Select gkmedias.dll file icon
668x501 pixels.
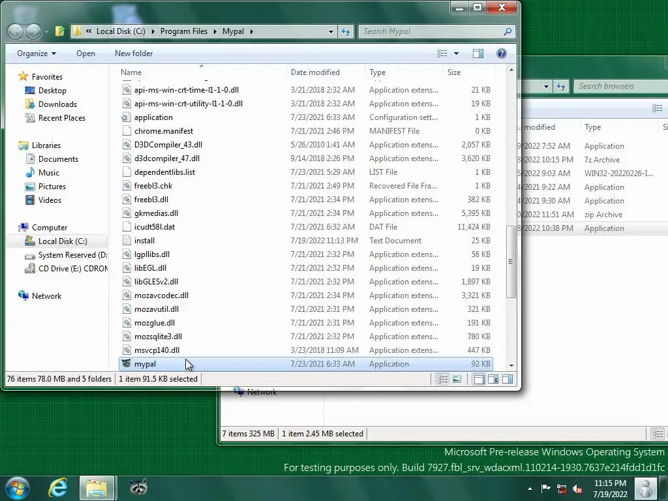pos(126,213)
